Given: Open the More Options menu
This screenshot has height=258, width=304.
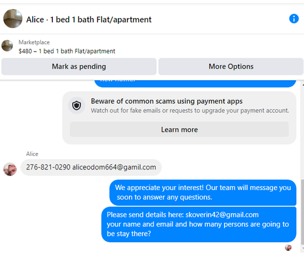Looking at the screenshot, I should pos(231,67).
